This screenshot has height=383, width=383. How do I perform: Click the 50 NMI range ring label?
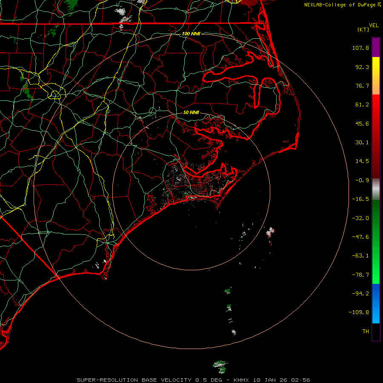coord(191,112)
